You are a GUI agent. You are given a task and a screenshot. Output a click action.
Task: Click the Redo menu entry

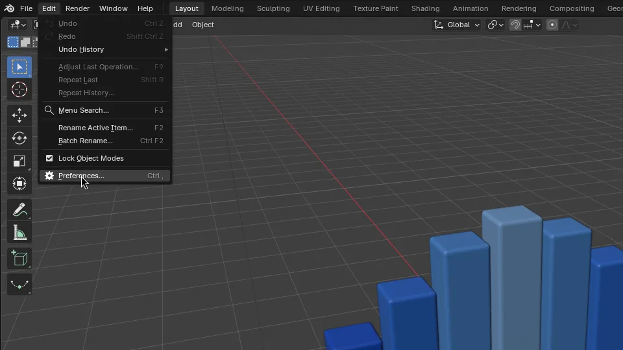pyautogui.click(x=105, y=36)
